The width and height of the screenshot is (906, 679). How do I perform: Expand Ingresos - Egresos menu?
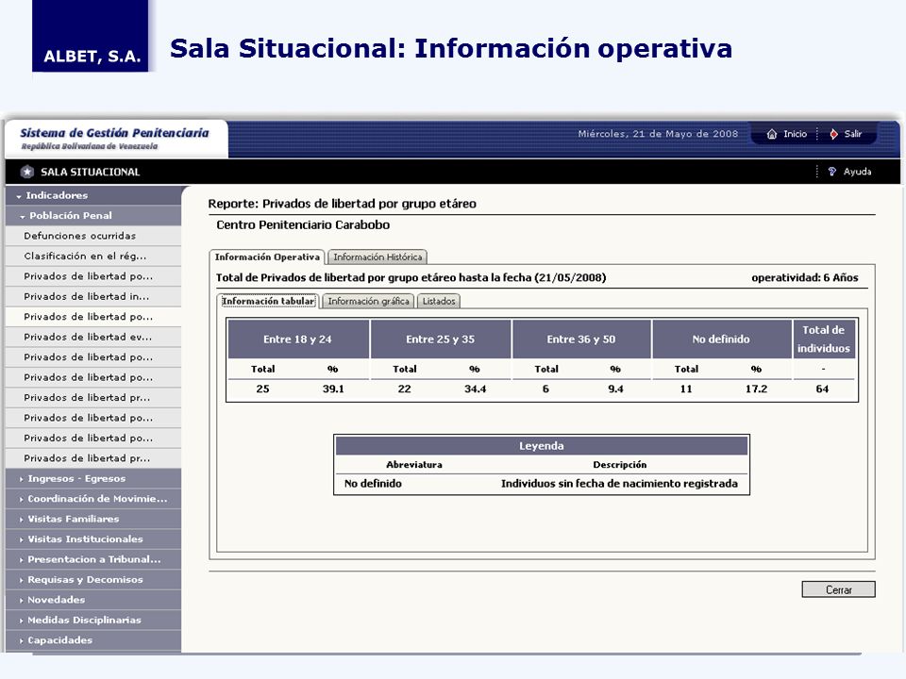(93, 479)
